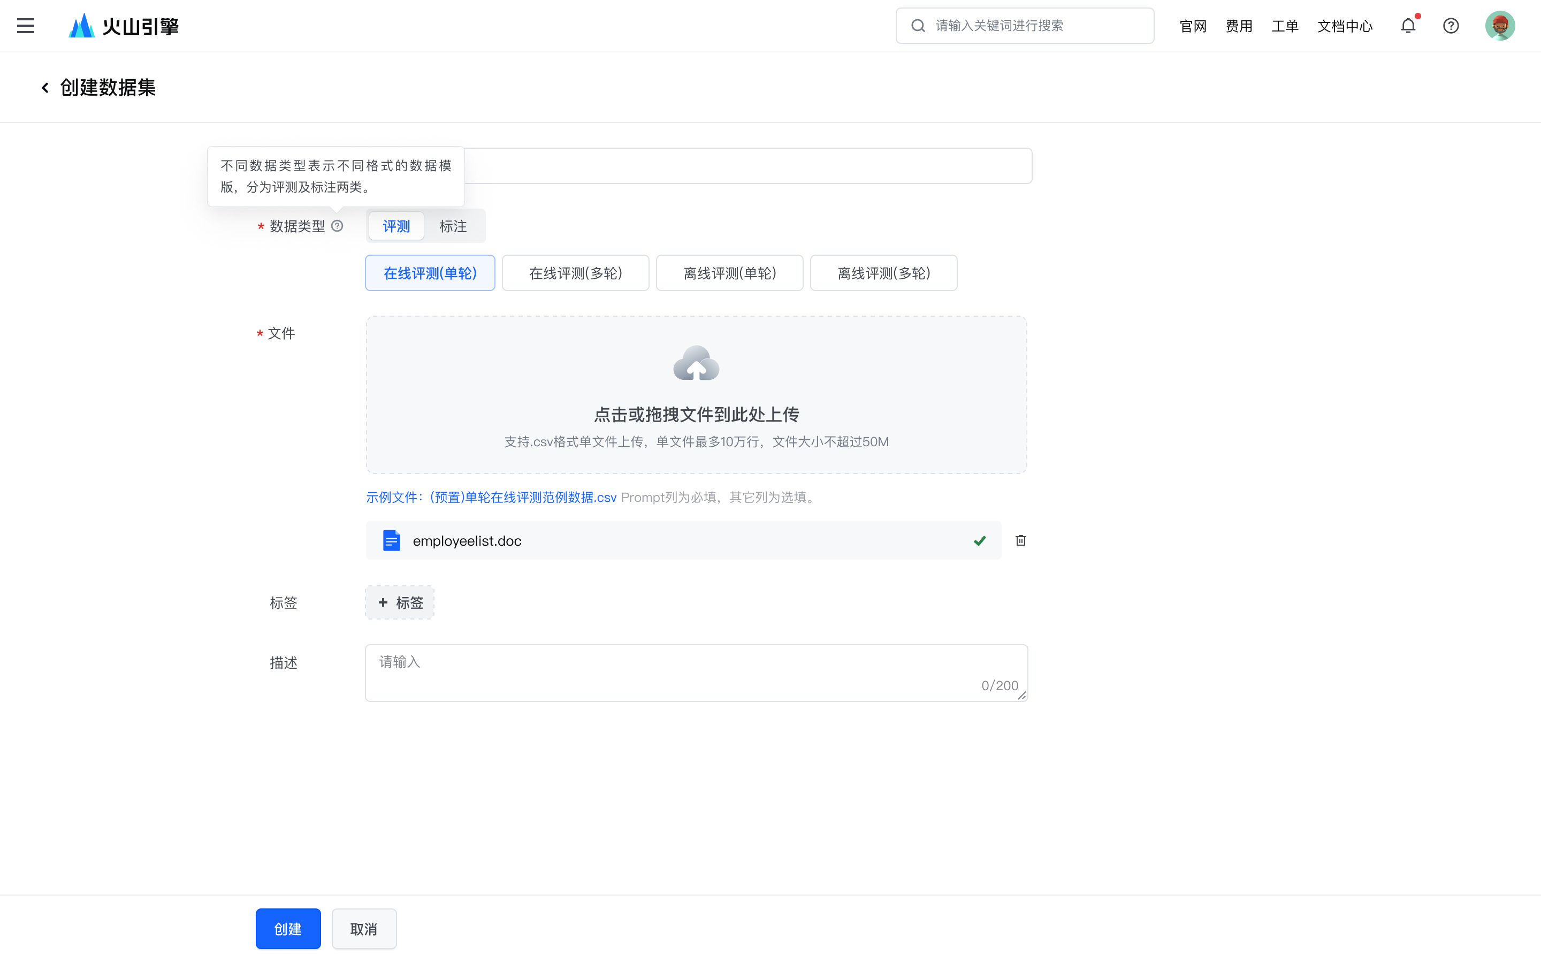
Task: Download the 单轮在线评测范例数据.csv example file
Action: [491, 498]
